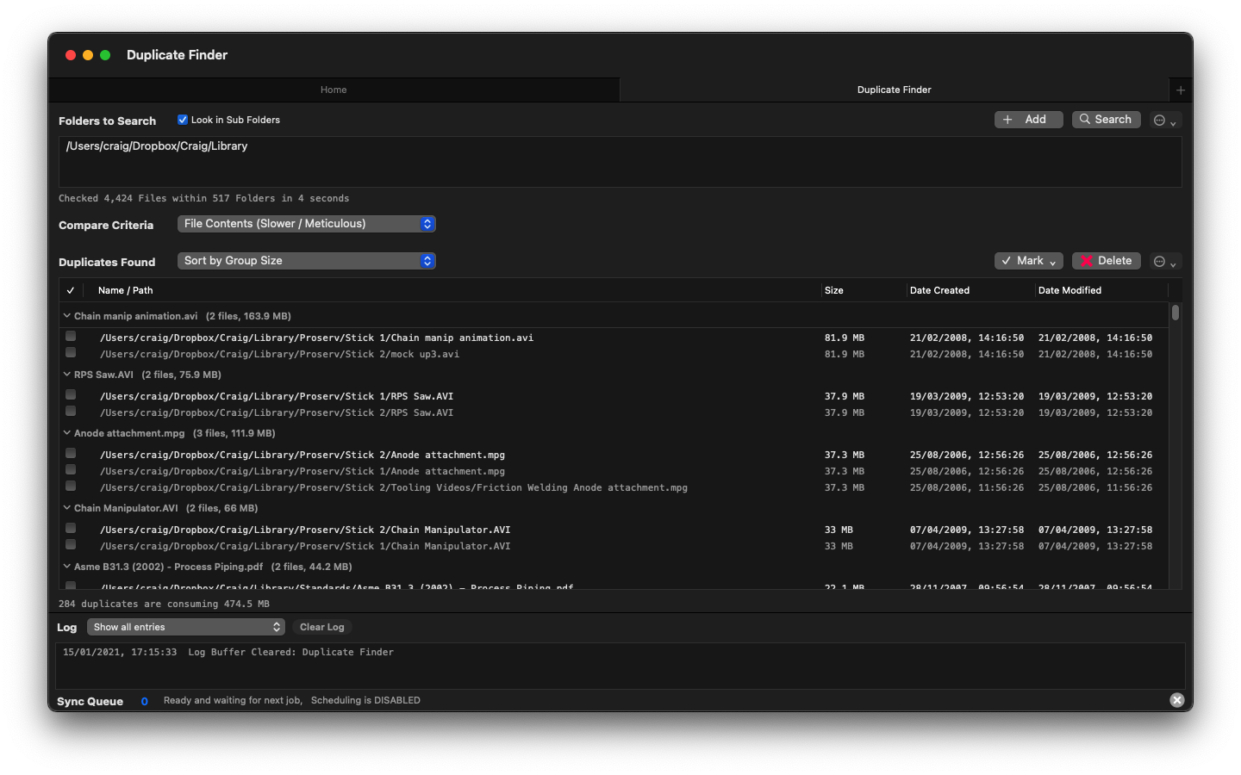The image size is (1241, 775).
Task: Open the Show all entries log filter
Action: click(185, 627)
